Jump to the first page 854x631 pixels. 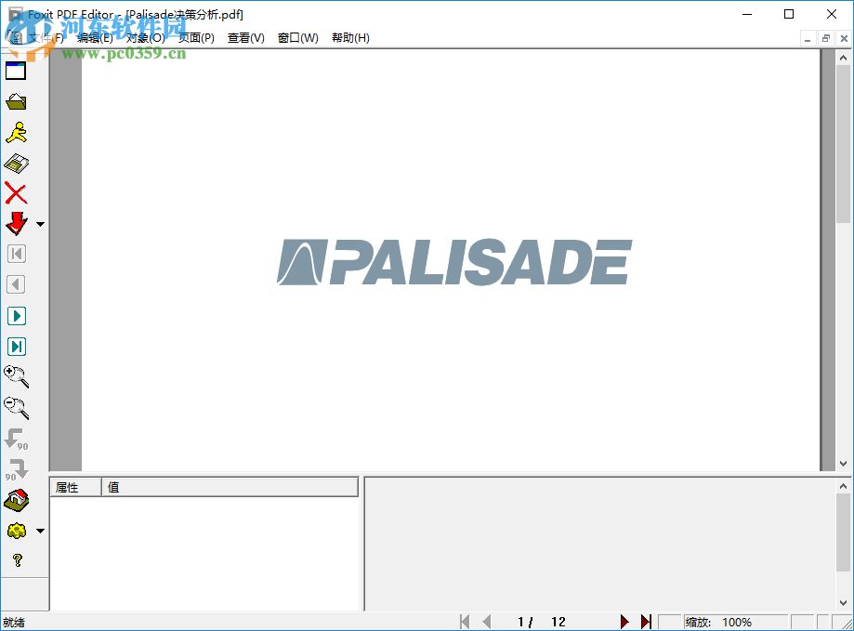(x=465, y=622)
